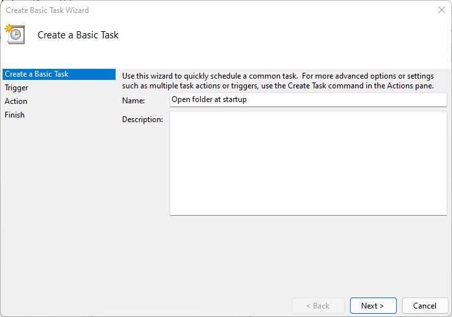Click inside the Name text field
The image size is (452, 317).
coord(308,99)
